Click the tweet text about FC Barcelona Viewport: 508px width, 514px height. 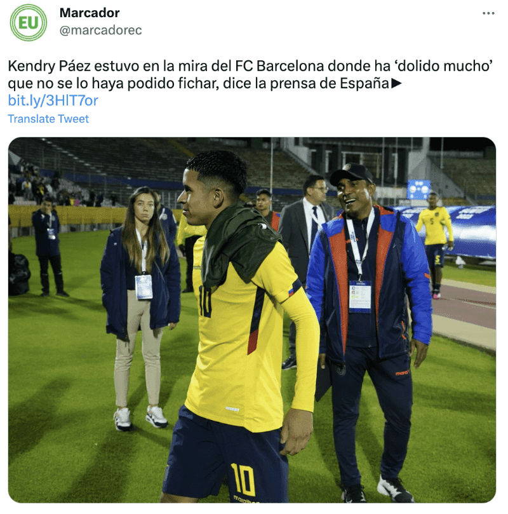coord(250,74)
